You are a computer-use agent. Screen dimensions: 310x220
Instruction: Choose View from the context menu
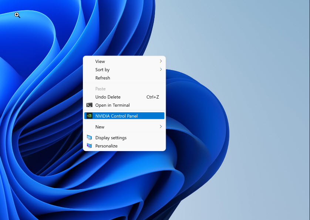pyautogui.click(x=100, y=61)
